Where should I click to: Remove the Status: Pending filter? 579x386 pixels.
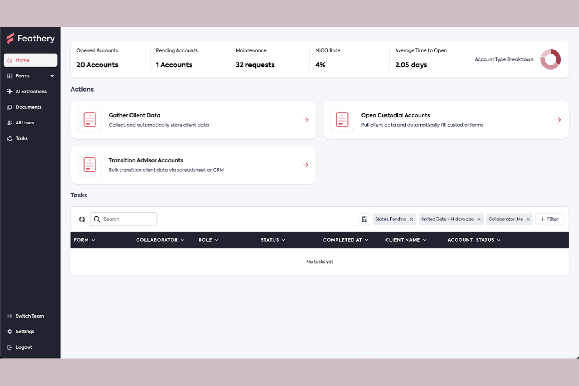click(411, 219)
